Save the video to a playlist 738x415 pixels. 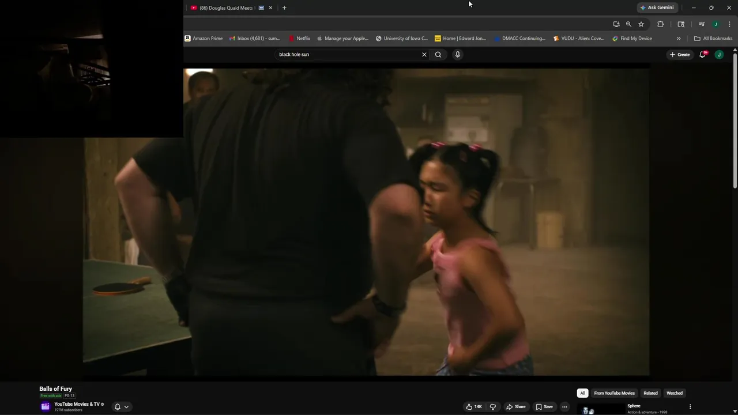click(x=544, y=406)
